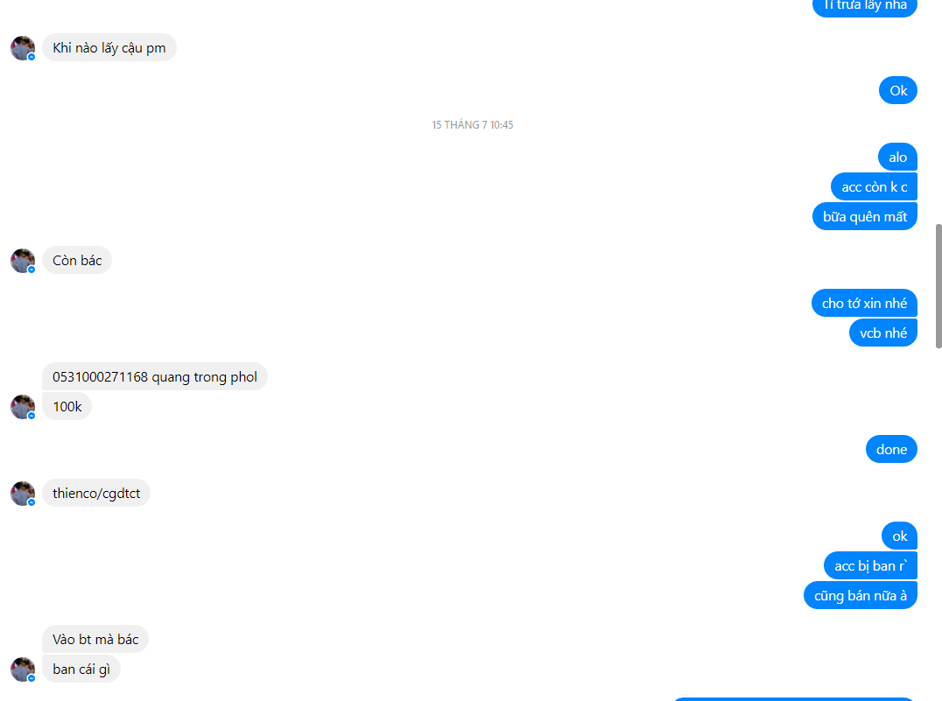The height and width of the screenshot is (701, 942).
Task: Select the "cho tớ xin nhé" bubble
Action: tap(864, 303)
